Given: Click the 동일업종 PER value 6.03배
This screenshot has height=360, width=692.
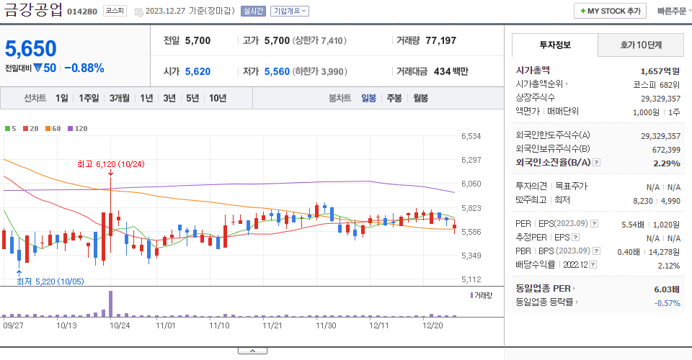Looking at the screenshot, I should tap(667, 289).
